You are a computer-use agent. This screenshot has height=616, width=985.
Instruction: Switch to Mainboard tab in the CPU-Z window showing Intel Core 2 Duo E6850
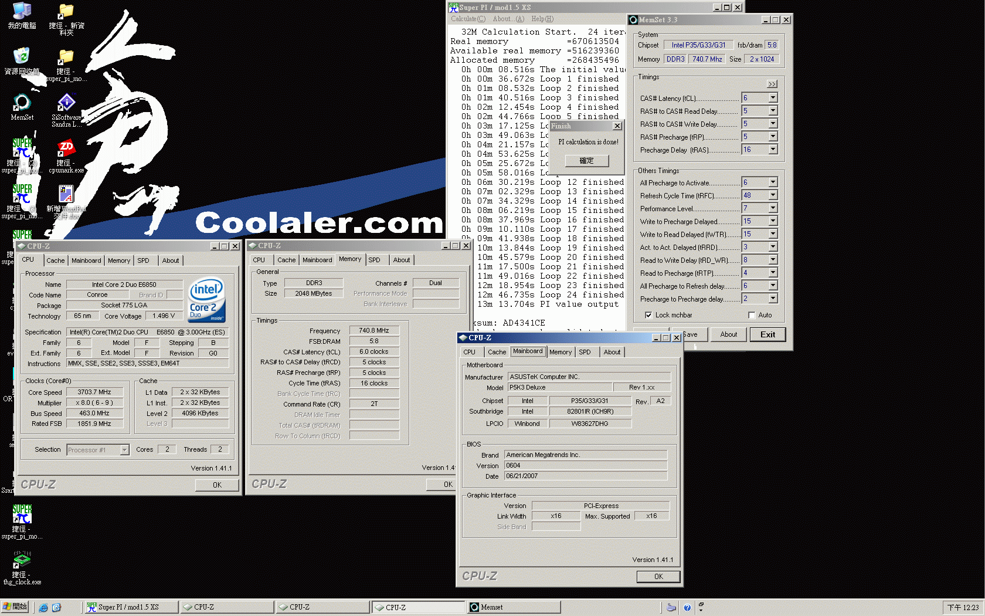point(86,260)
